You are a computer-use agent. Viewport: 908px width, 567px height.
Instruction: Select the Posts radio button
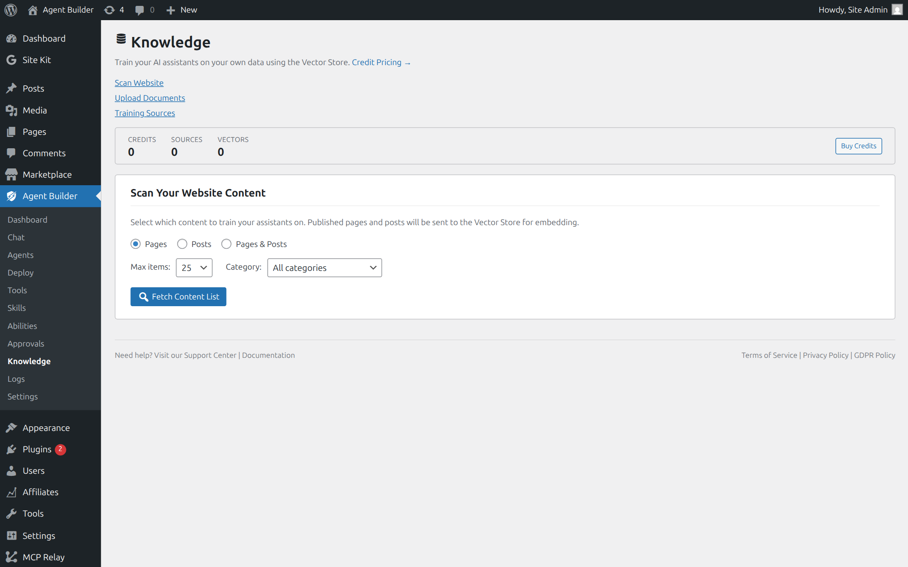point(182,244)
